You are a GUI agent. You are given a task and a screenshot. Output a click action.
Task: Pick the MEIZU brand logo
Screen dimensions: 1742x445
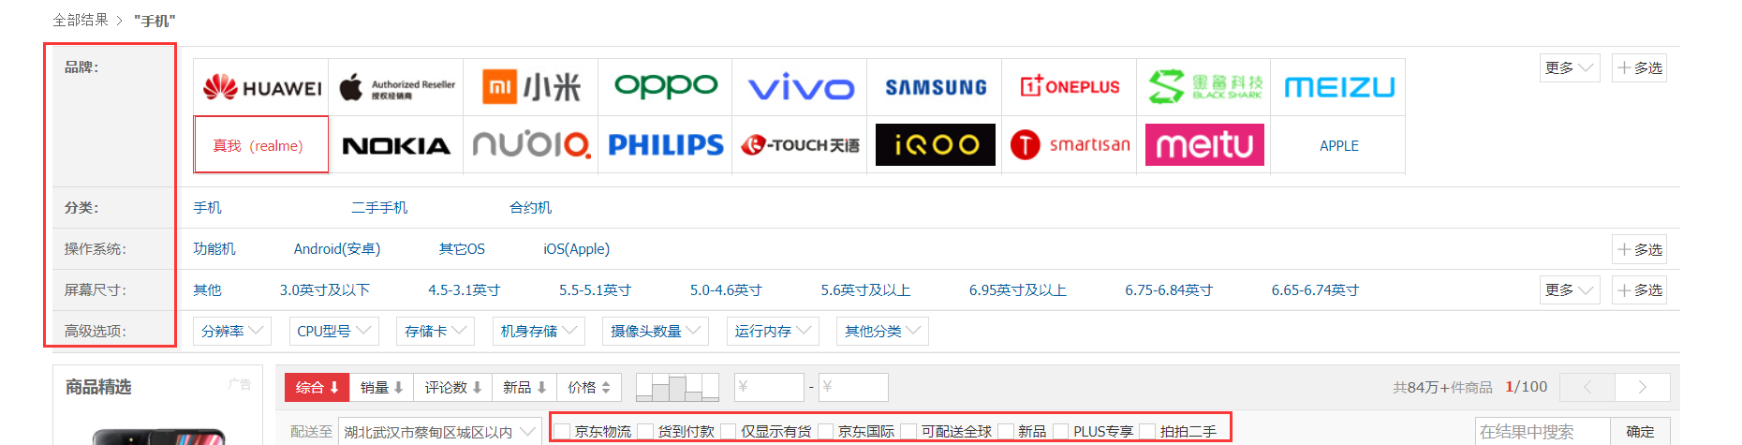click(x=1339, y=87)
